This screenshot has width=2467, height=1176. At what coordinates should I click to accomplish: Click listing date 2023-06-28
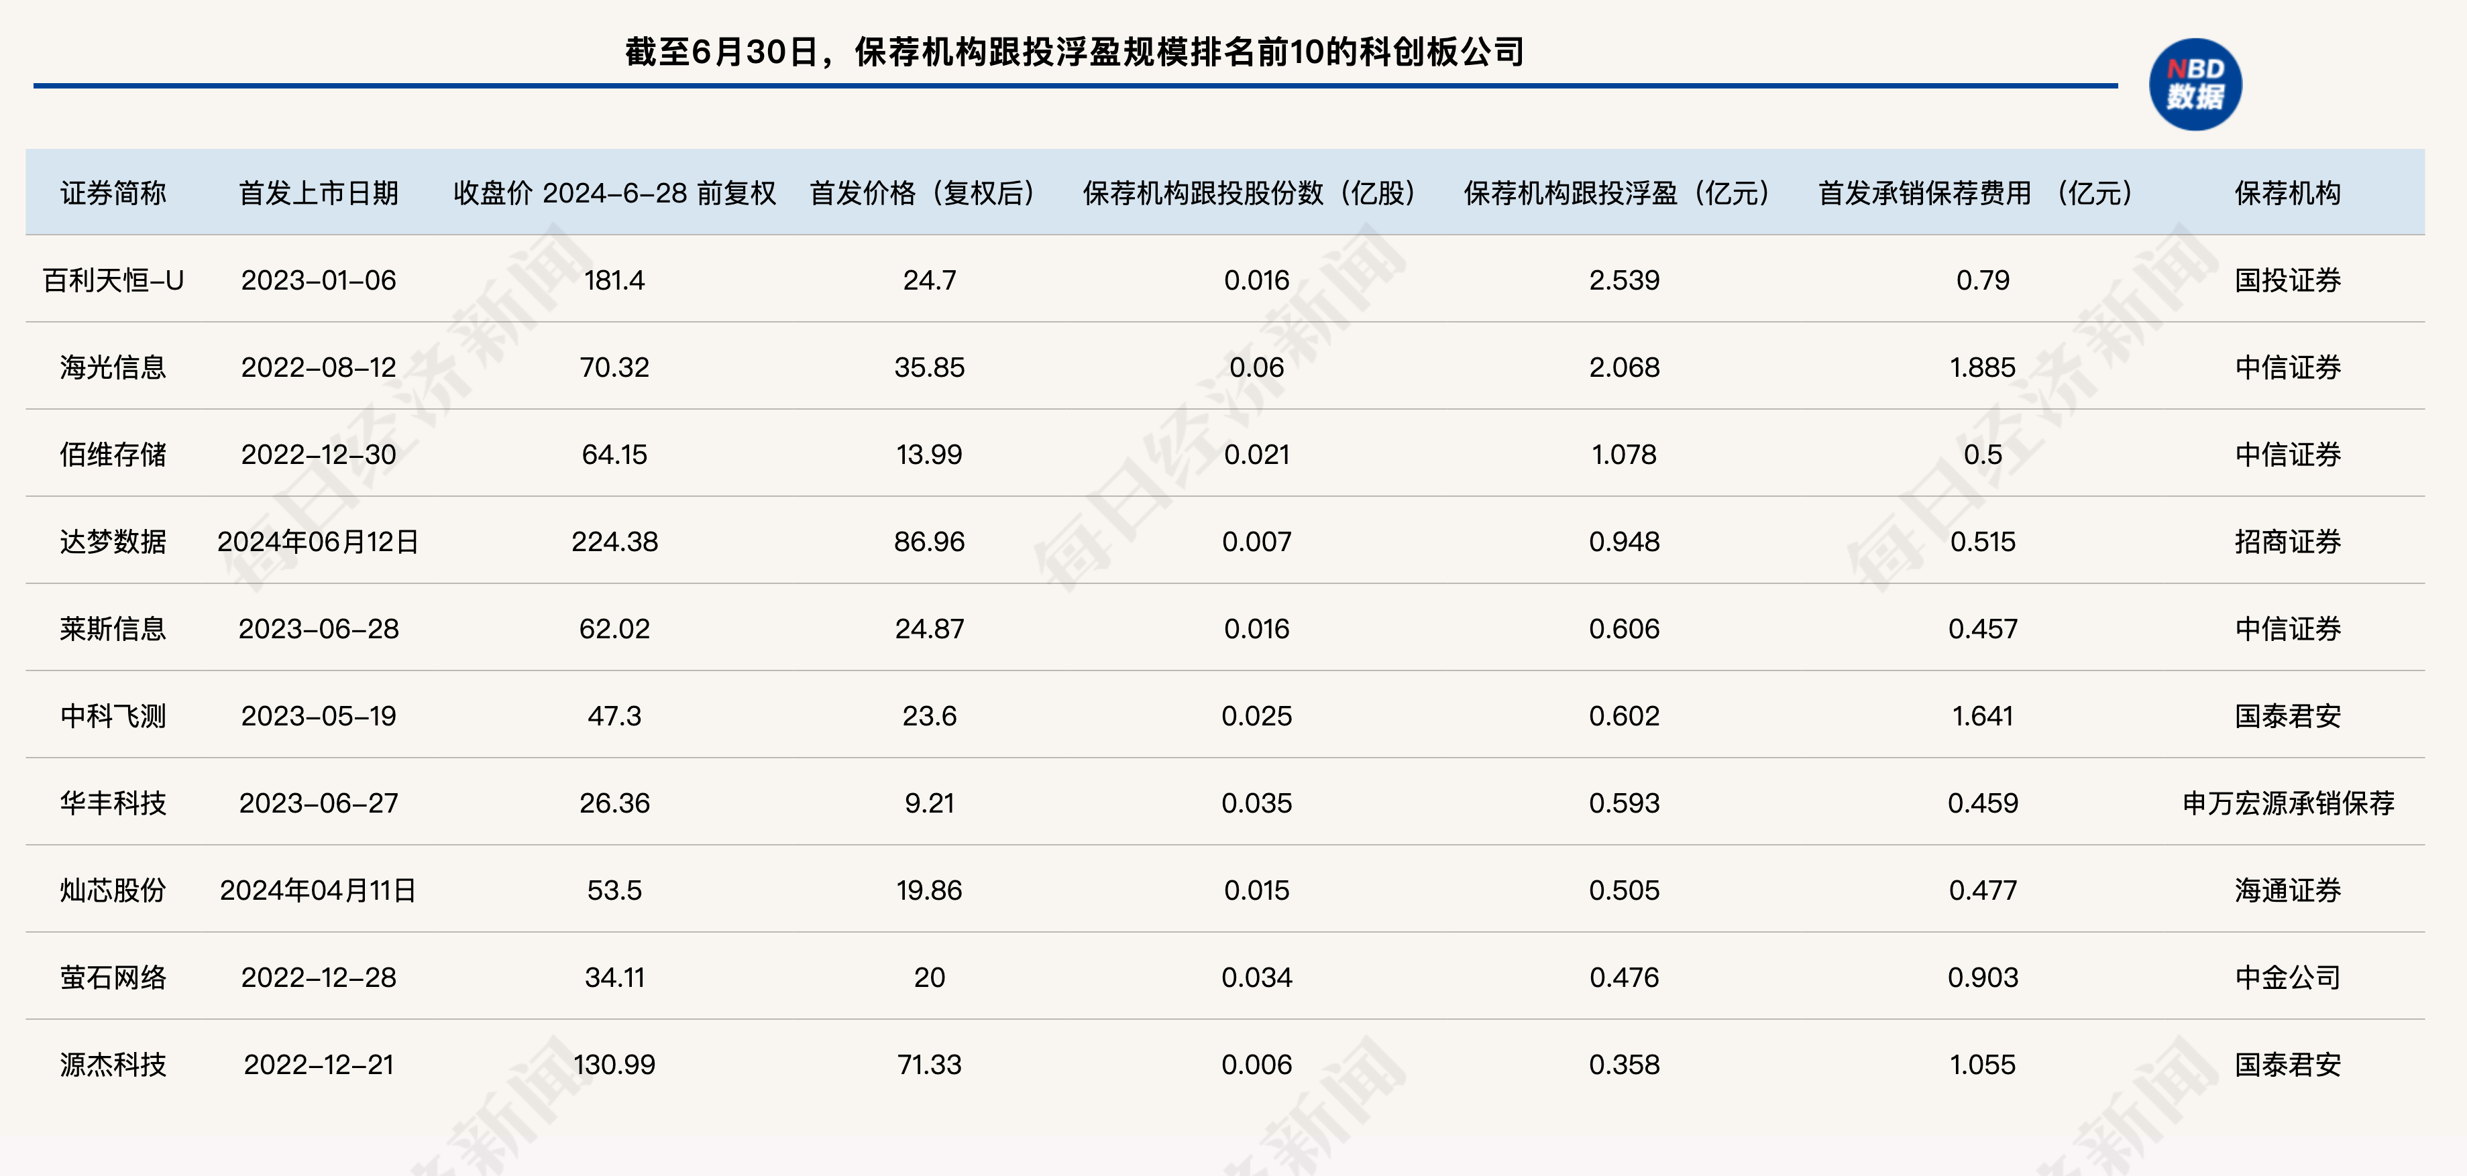pos(318,629)
